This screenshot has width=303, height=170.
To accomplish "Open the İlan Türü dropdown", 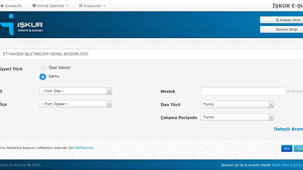I will [237, 104].
